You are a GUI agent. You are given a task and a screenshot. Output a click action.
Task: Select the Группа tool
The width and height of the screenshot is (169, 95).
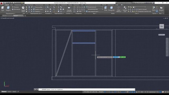coord(154,8)
